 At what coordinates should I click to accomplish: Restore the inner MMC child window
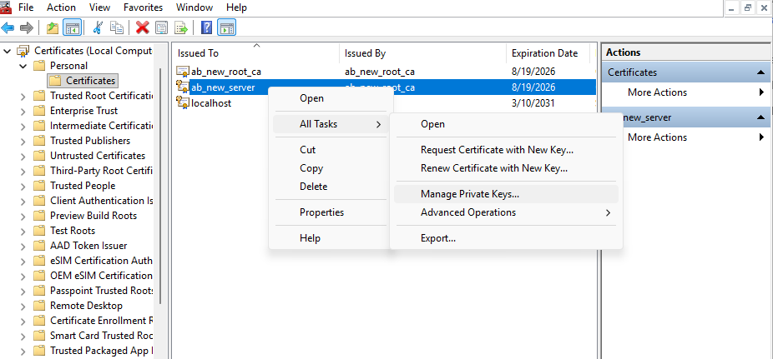click(x=748, y=7)
